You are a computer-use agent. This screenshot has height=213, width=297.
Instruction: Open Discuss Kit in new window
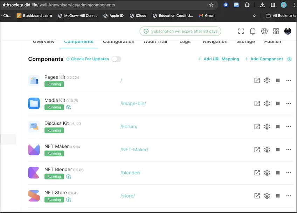point(257,126)
